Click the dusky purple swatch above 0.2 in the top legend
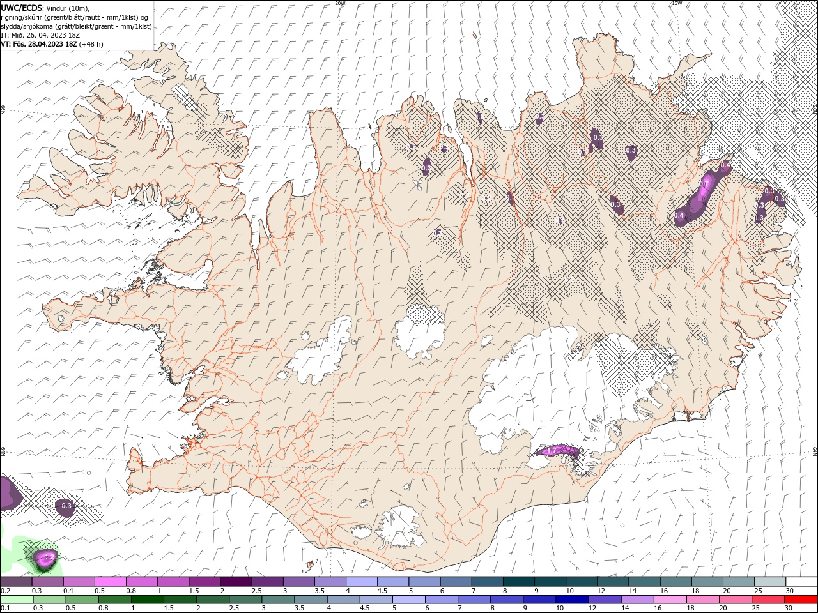The image size is (818, 613). (x=16, y=582)
